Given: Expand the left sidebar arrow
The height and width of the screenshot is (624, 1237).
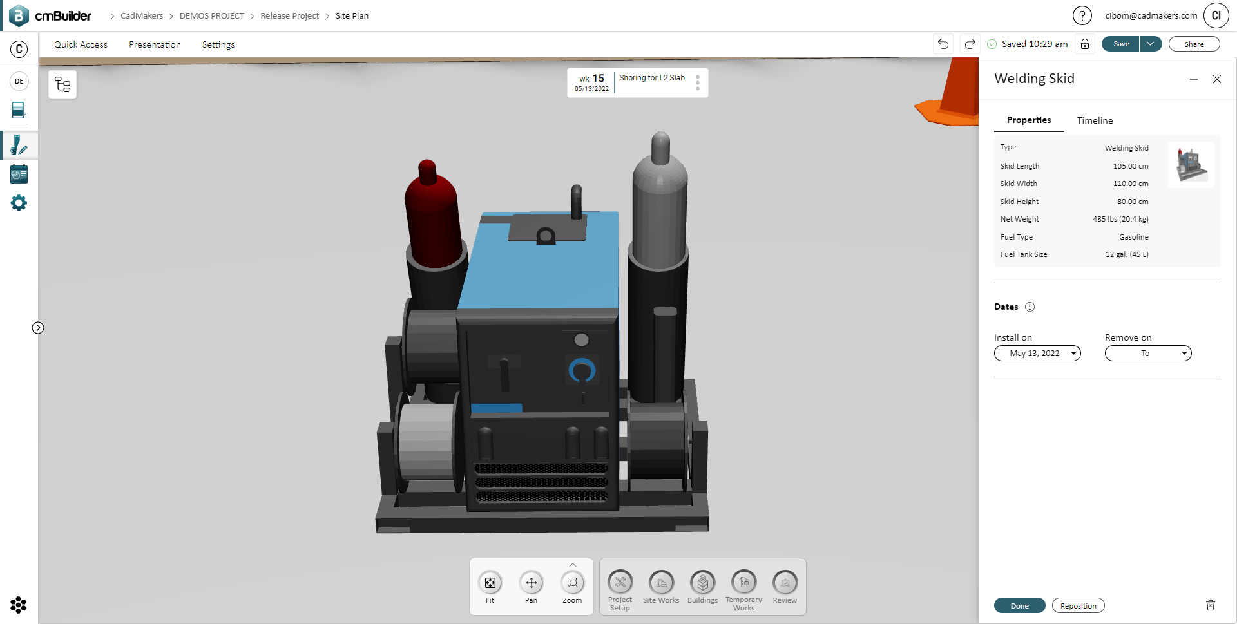Looking at the screenshot, I should (38, 328).
